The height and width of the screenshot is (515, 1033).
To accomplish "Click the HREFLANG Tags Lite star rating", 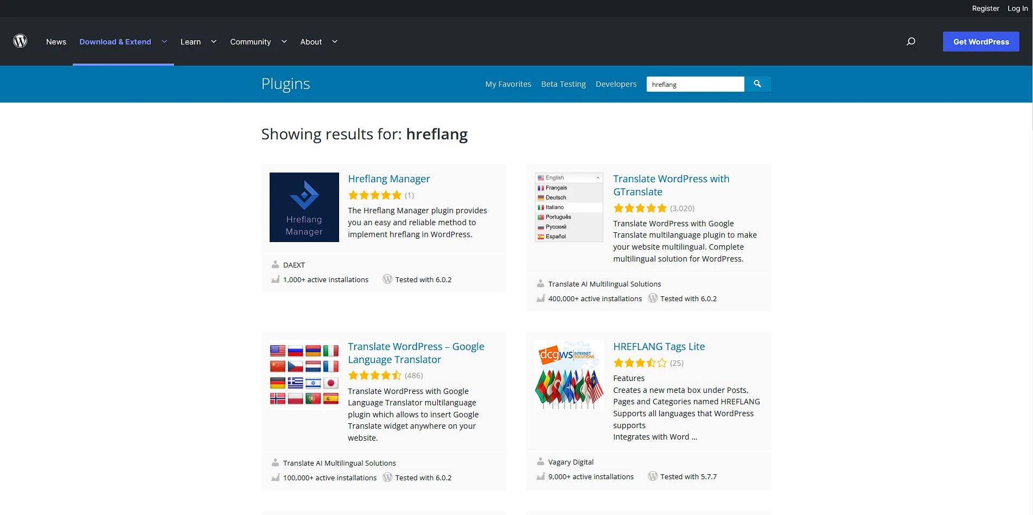I will click(x=640, y=363).
